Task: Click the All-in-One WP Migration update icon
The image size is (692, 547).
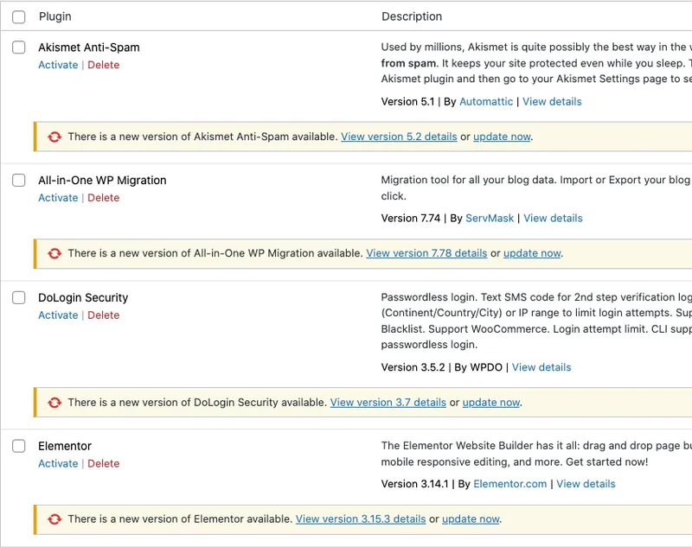Action: tap(54, 254)
